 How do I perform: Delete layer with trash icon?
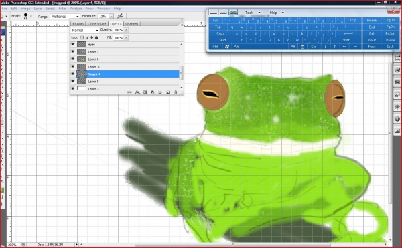(x=176, y=92)
